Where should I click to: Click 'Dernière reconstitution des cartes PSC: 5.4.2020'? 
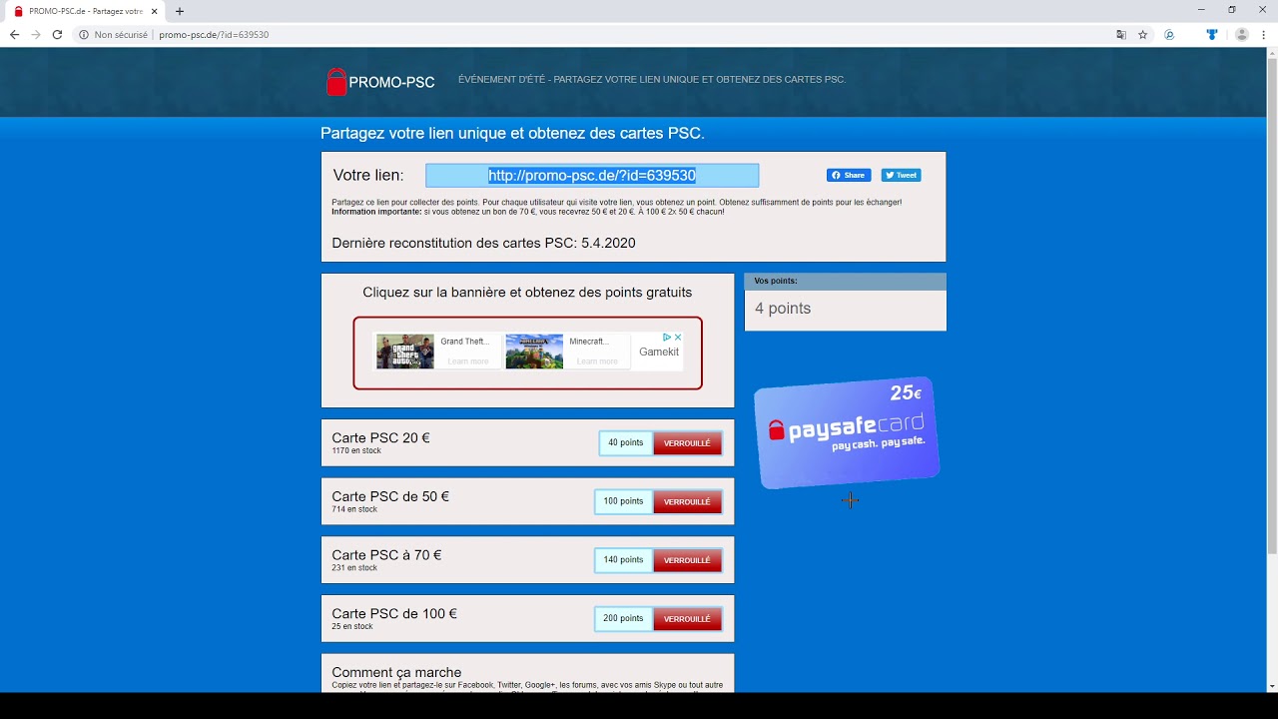pyautogui.click(x=483, y=243)
